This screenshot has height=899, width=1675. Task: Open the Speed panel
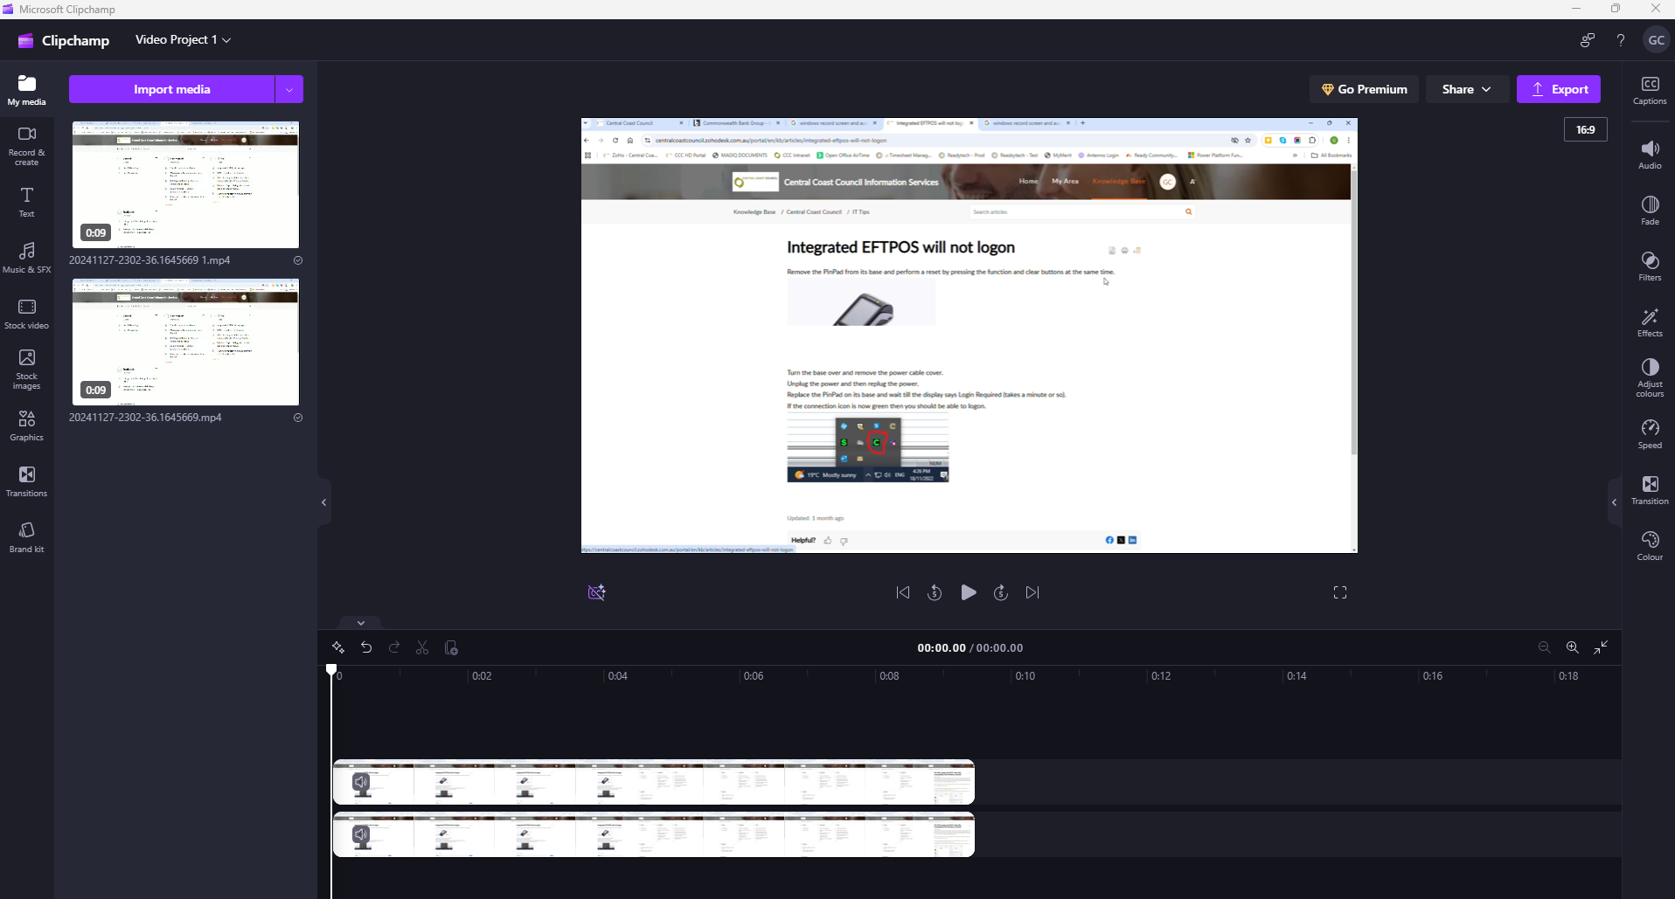(1650, 434)
